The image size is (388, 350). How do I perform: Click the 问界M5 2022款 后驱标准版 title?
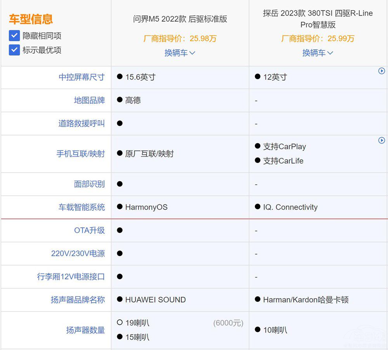[x=180, y=19]
